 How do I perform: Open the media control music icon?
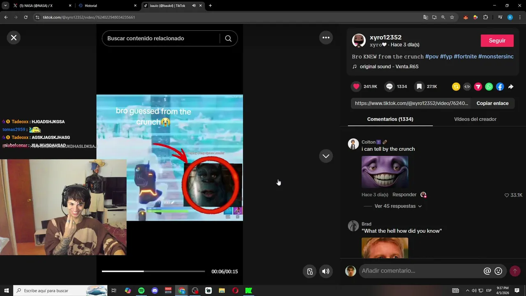pyautogui.click(x=500, y=17)
